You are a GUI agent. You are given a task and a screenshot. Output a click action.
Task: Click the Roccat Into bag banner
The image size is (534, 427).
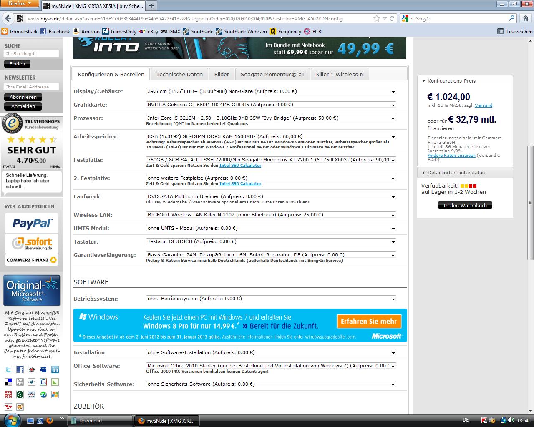click(x=239, y=48)
